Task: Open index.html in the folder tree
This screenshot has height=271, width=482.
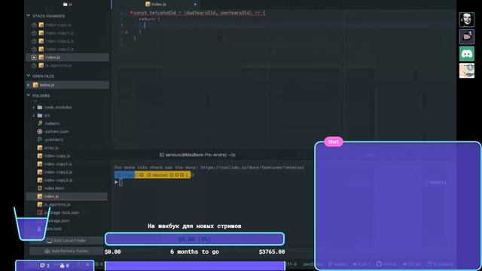Action: point(54,188)
